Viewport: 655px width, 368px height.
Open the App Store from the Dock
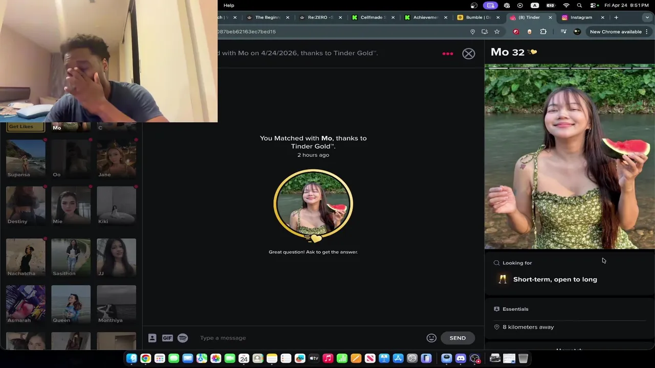tap(398, 359)
